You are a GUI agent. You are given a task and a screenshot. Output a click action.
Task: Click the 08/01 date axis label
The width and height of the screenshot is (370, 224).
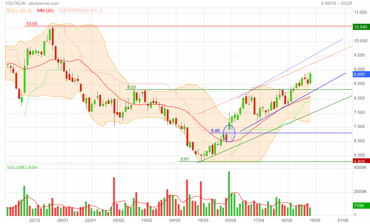click(63, 220)
